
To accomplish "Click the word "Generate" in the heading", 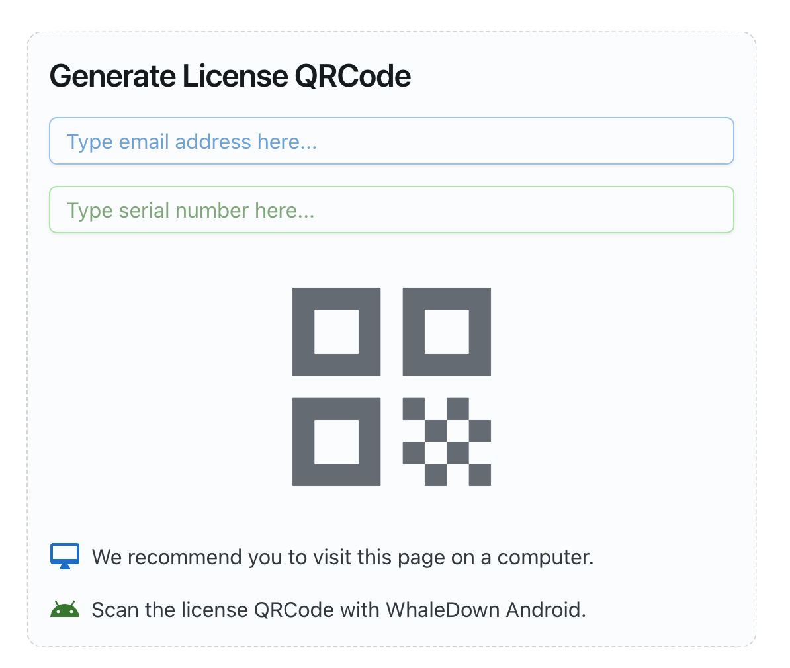I will point(112,76).
